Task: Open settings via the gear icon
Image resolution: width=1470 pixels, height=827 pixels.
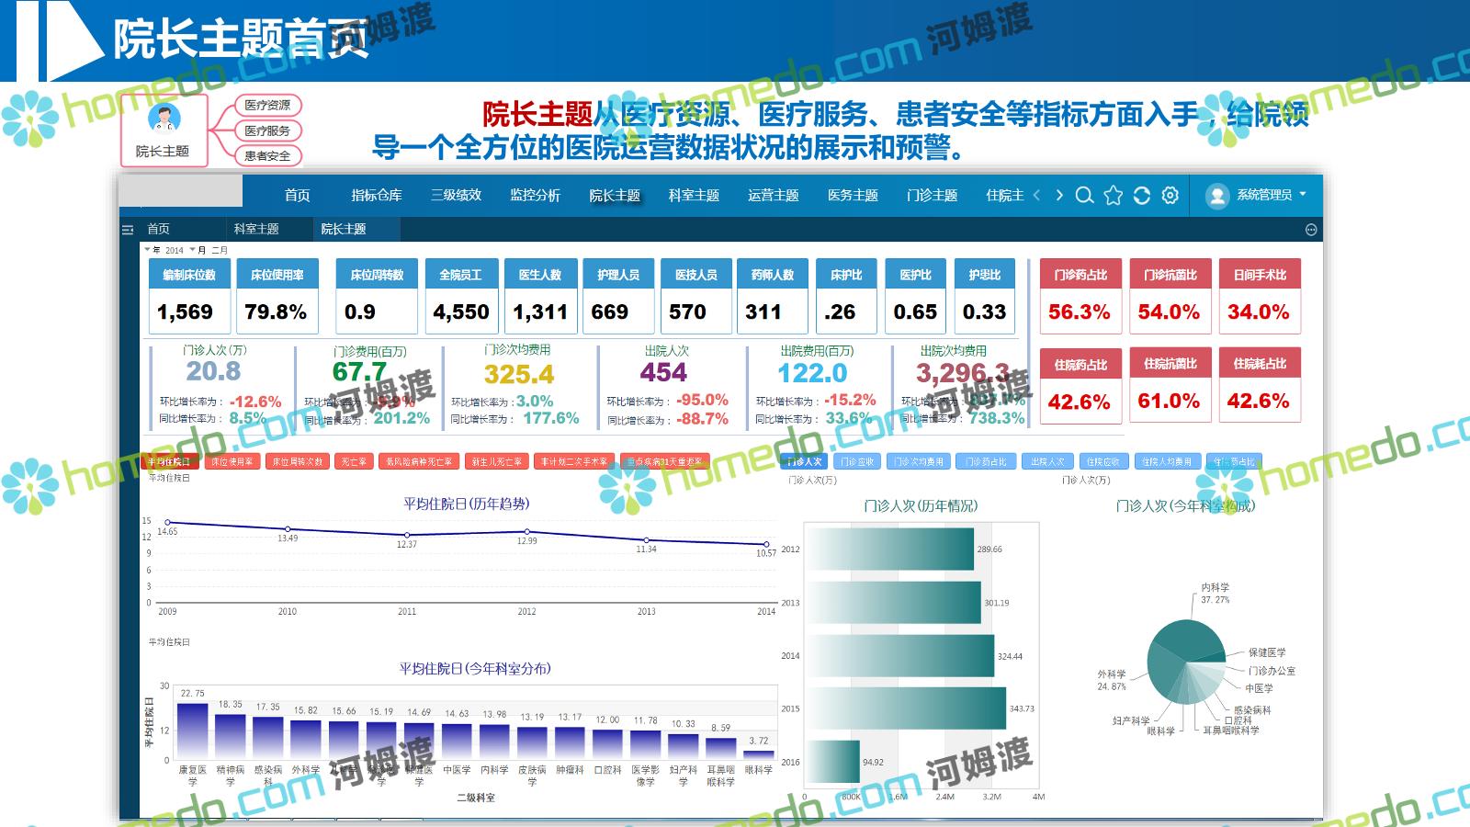Action: [1170, 196]
